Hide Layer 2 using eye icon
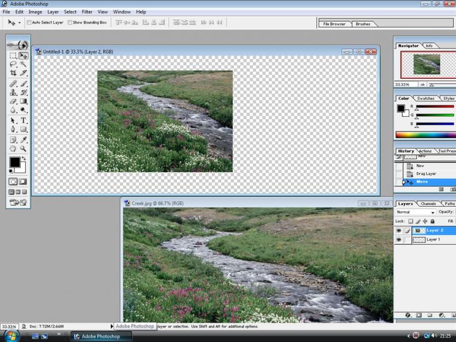The image size is (456, 342). [x=399, y=230]
